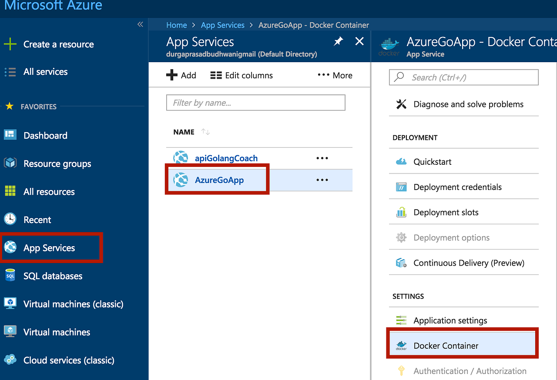This screenshot has width=557, height=380.
Task: Navigate to Home via the breadcrumb
Action: coord(176,25)
